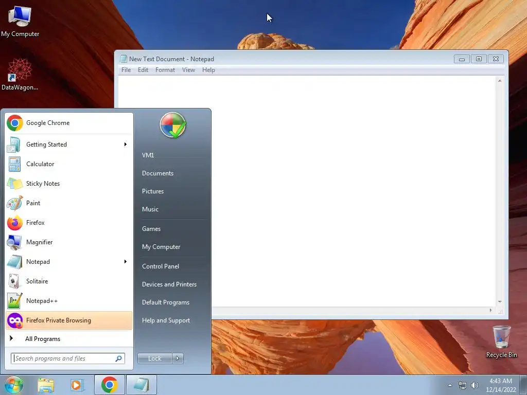Viewport: 527px width, 395px height.
Task: Select the Recycle Bin desktop icon
Action: pyautogui.click(x=501, y=342)
